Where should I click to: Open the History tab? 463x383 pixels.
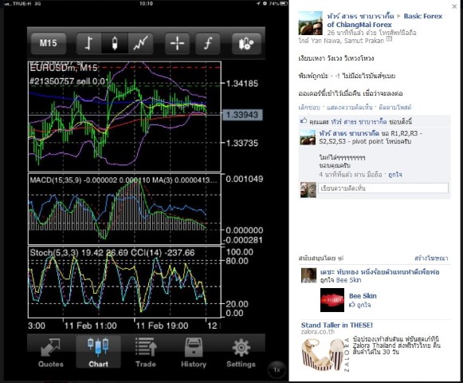194,353
